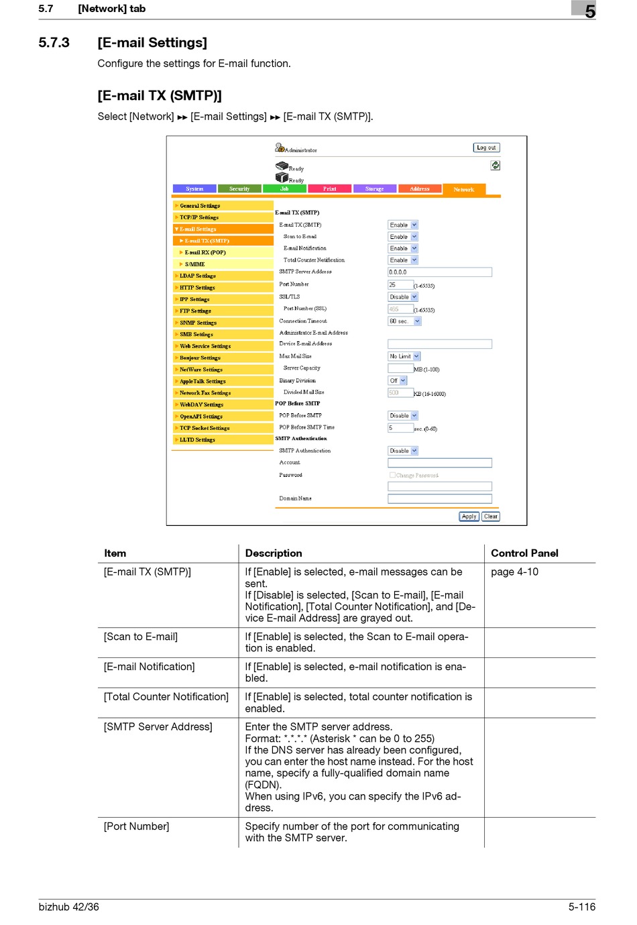
Task: Select S/MIME in the sidebar
Action: coord(223,264)
